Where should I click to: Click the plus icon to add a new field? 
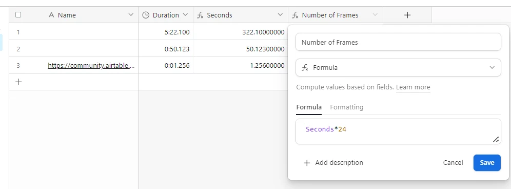point(407,15)
